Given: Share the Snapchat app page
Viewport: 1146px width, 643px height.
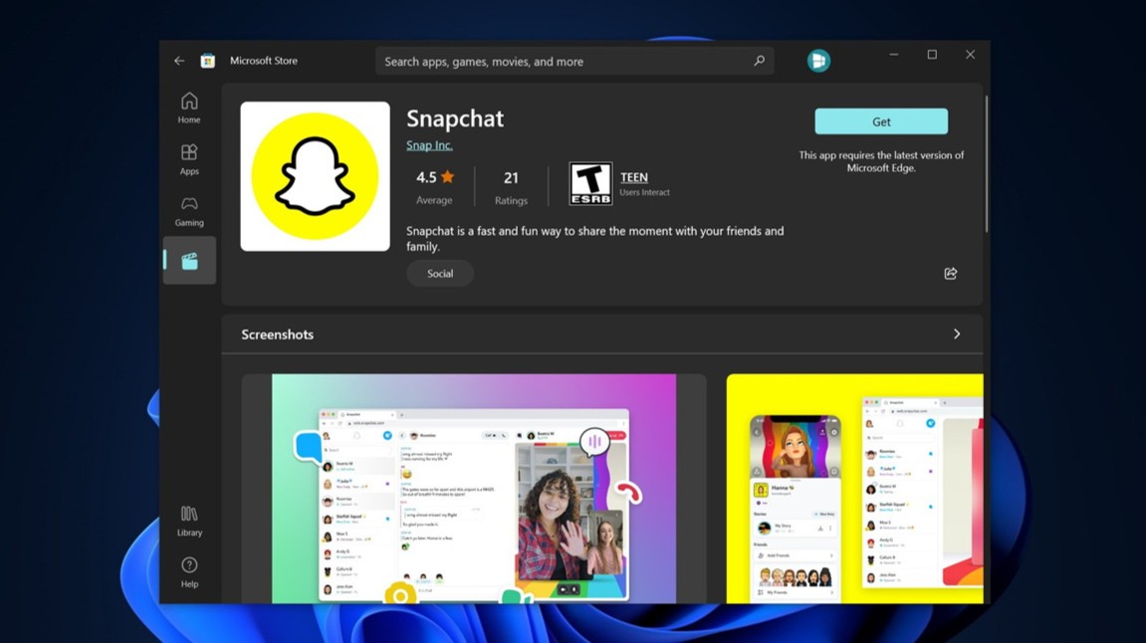Looking at the screenshot, I should point(950,273).
